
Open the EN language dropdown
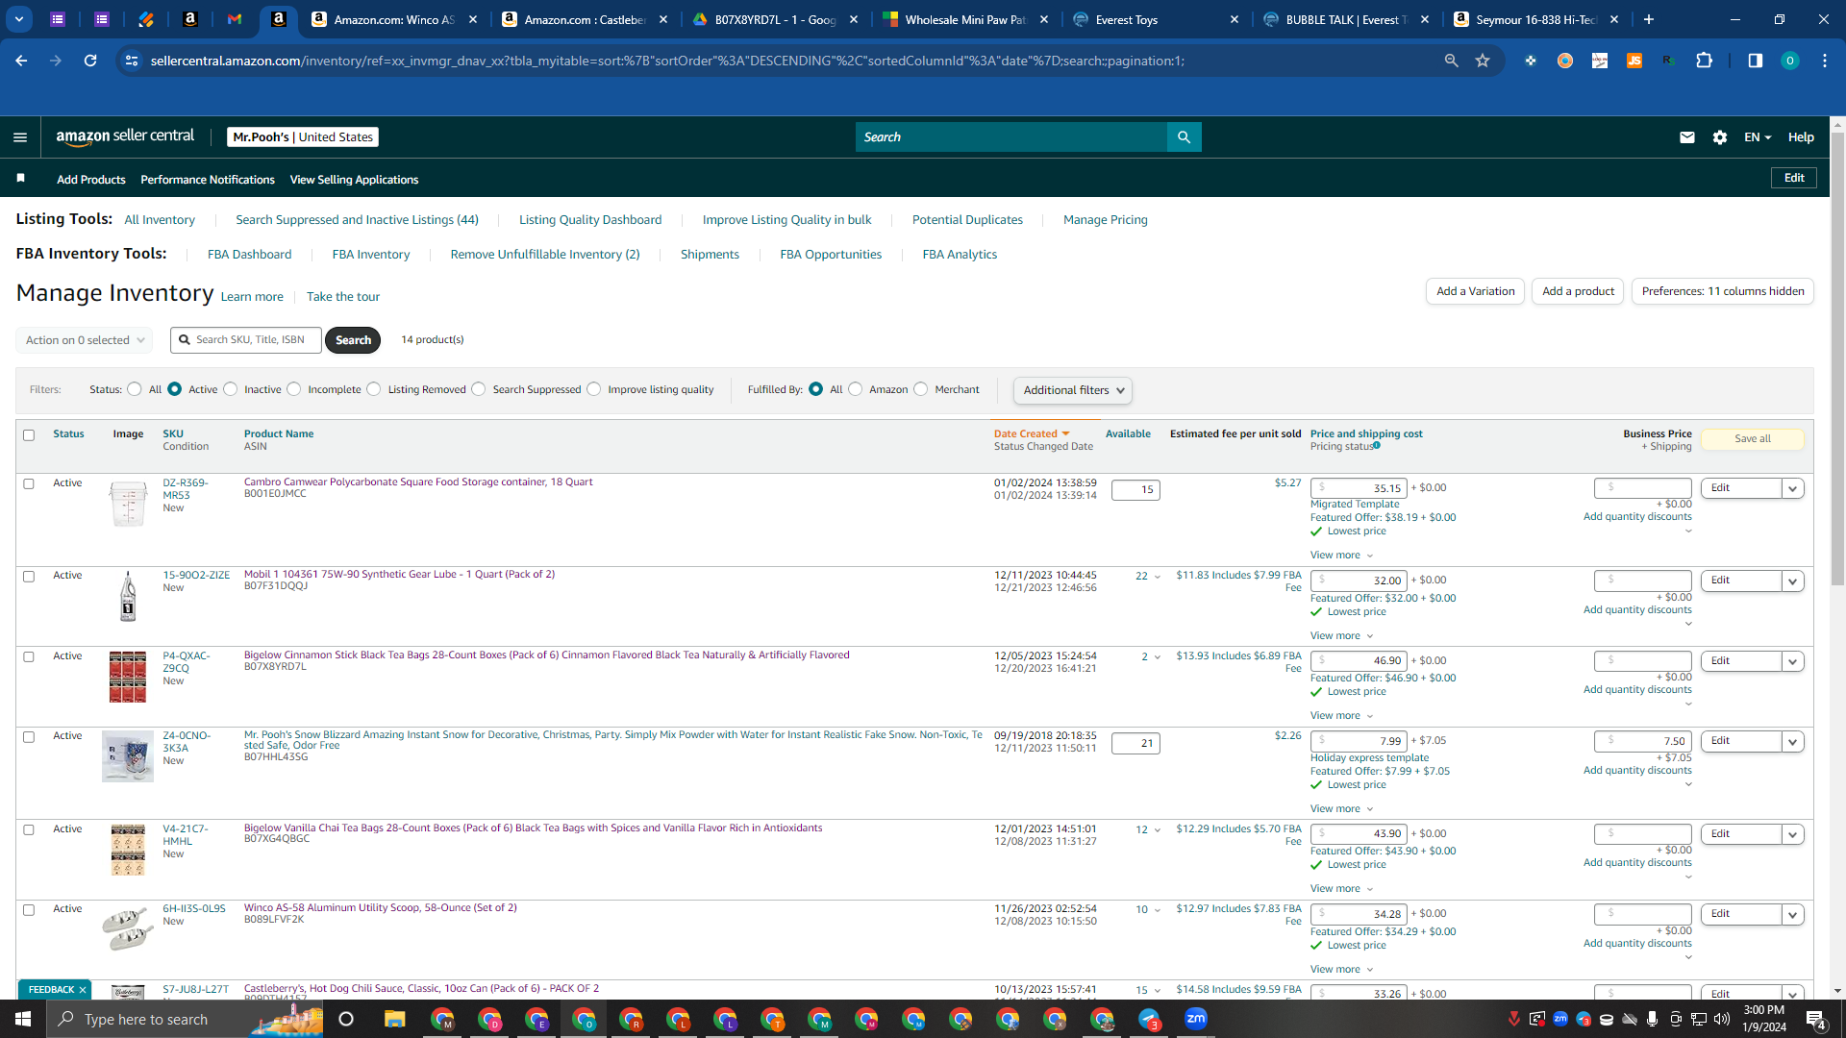1758,137
